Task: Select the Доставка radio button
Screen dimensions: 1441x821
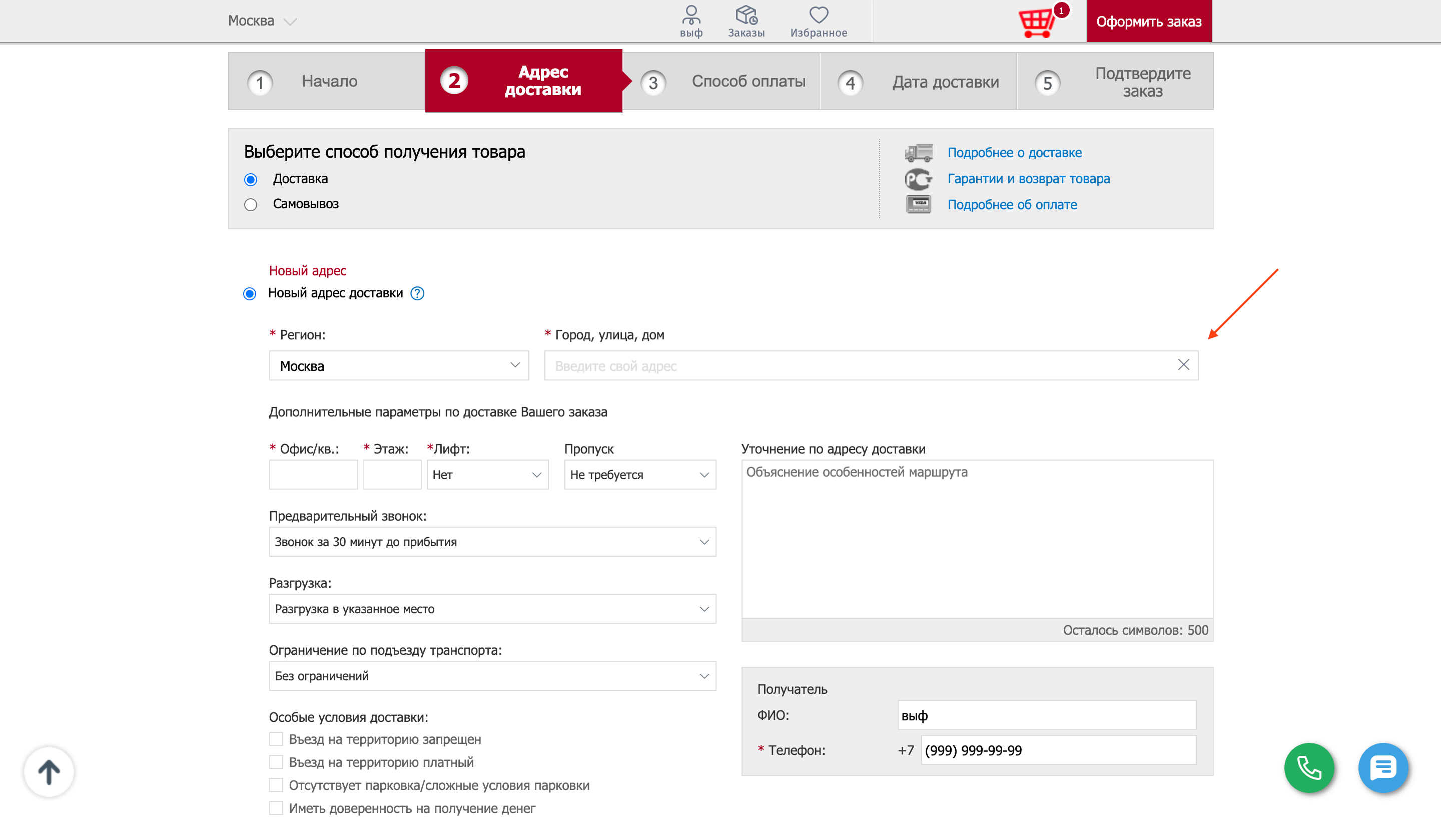Action: pyautogui.click(x=251, y=179)
